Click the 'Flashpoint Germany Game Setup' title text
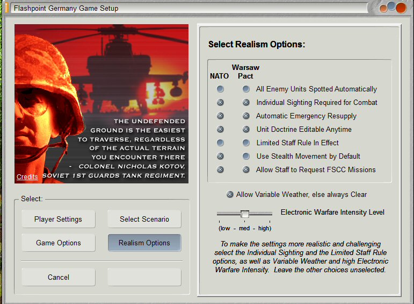Image resolution: width=414 pixels, height=304 pixels. tap(66, 8)
